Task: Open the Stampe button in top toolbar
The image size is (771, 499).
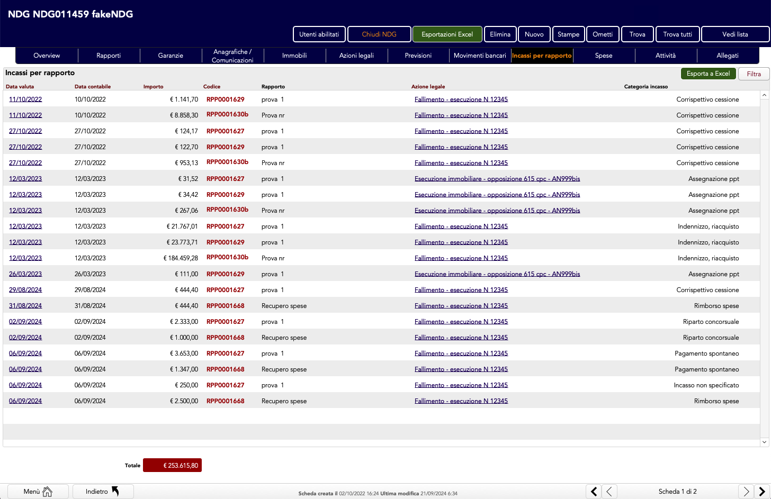Action: tap(568, 34)
